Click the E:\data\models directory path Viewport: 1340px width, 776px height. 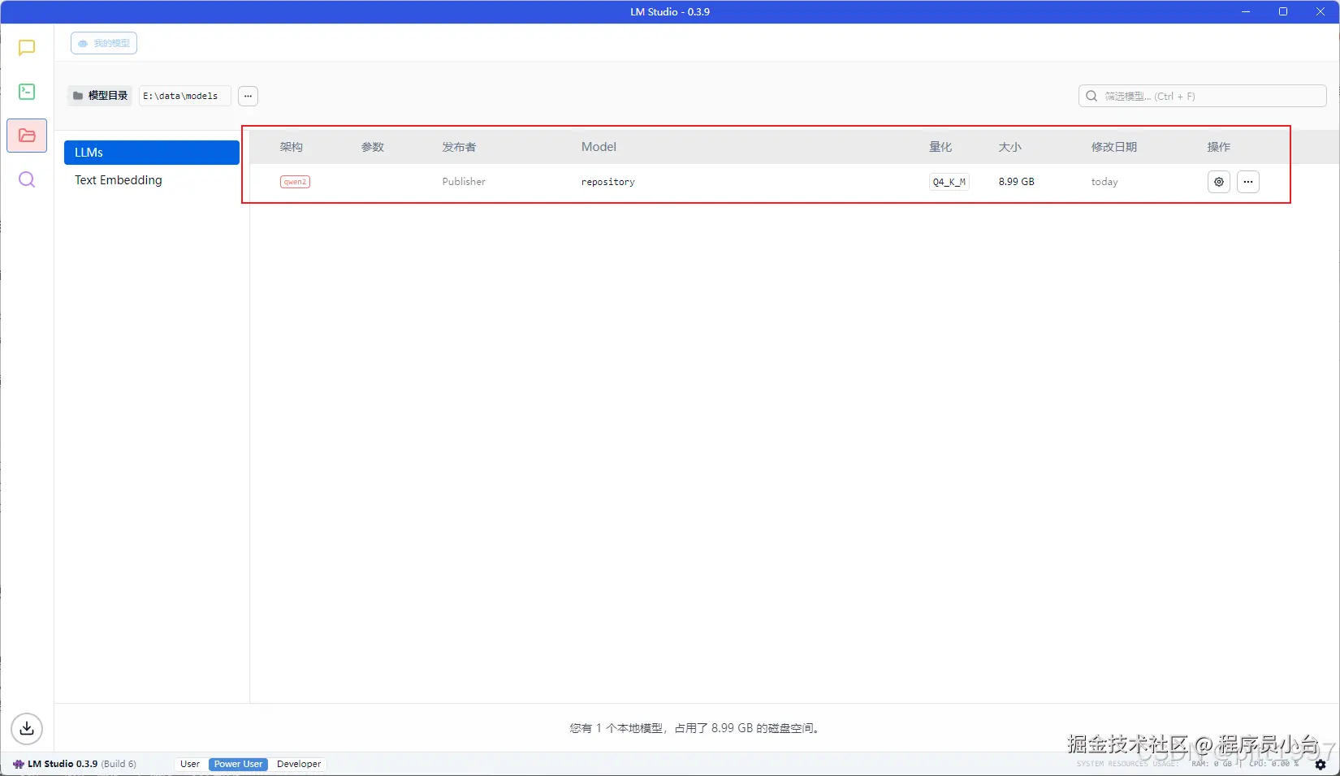(184, 96)
